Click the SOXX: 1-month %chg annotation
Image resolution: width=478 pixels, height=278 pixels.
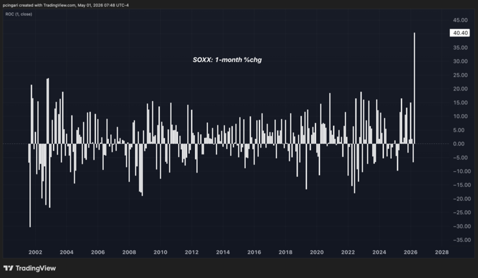pyautogui.click(x=227, y=60)
